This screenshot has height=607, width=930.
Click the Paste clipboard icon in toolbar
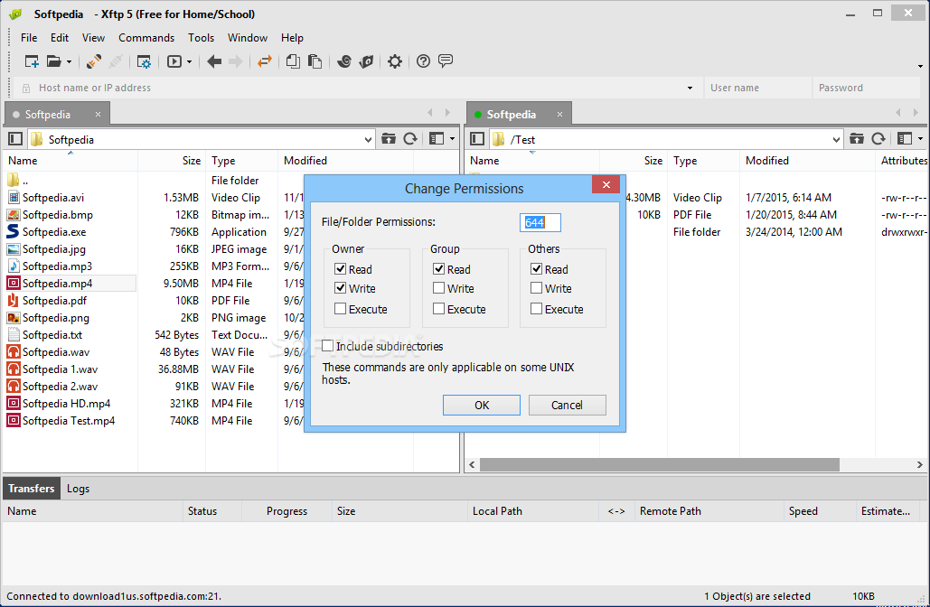(315, 61)
